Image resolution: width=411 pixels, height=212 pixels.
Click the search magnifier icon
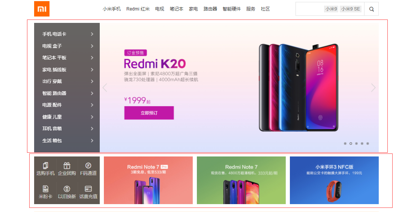click(371, 9)
